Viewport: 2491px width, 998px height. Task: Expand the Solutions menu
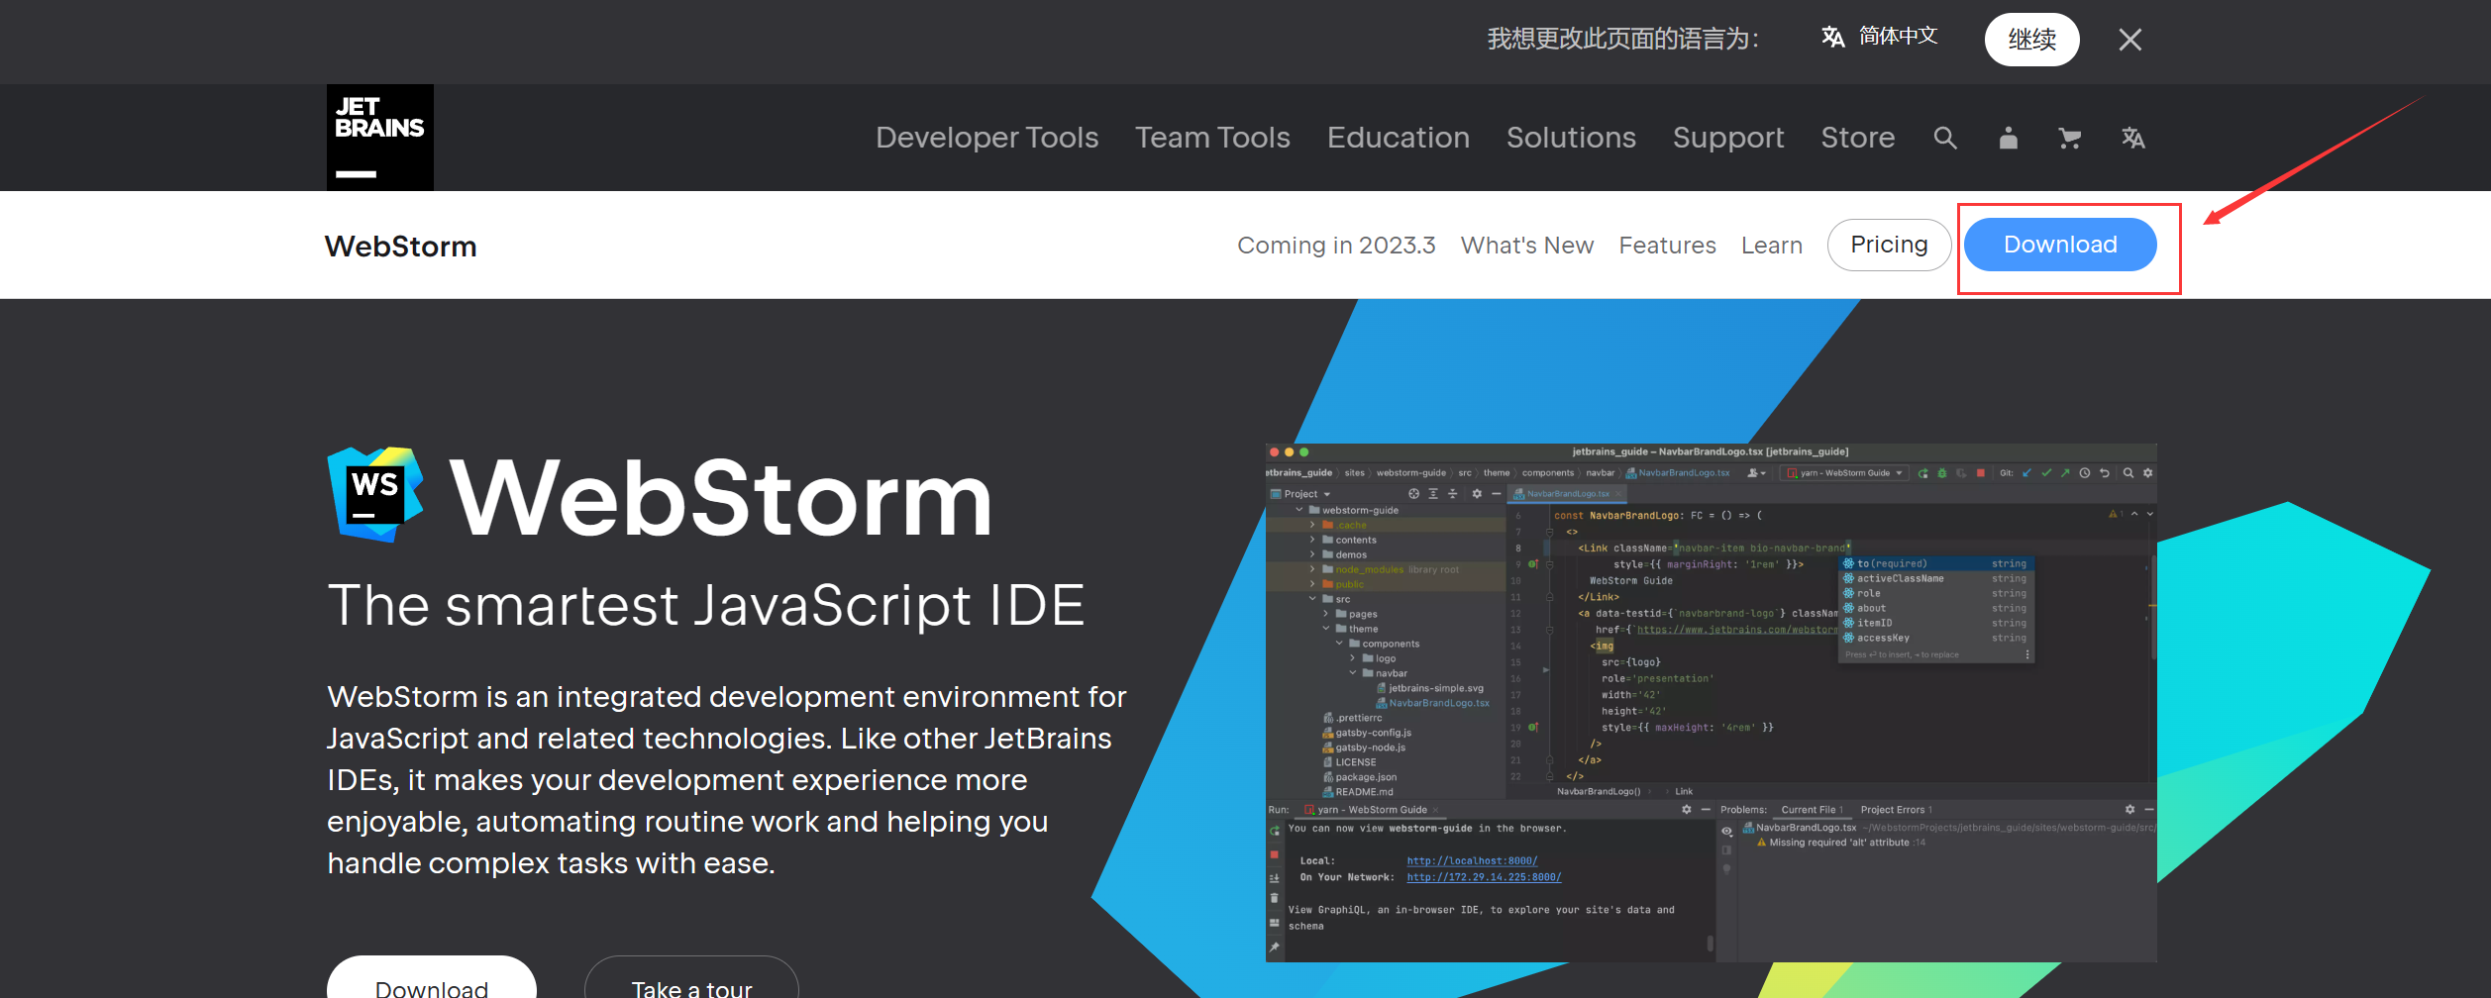pos(1571,138)
